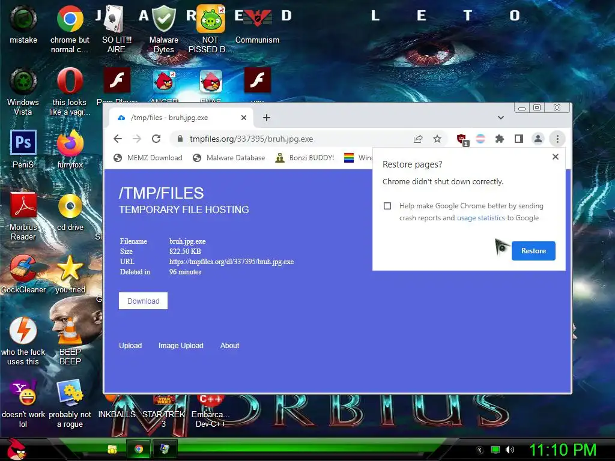The image size is (615, 461).
Task: Launch 'BEEP BEEP' VLC cone icon
Action: 70,341
